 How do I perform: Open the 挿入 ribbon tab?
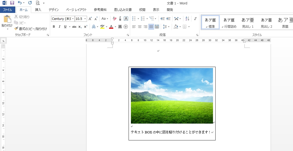click(x=38, y=10)
